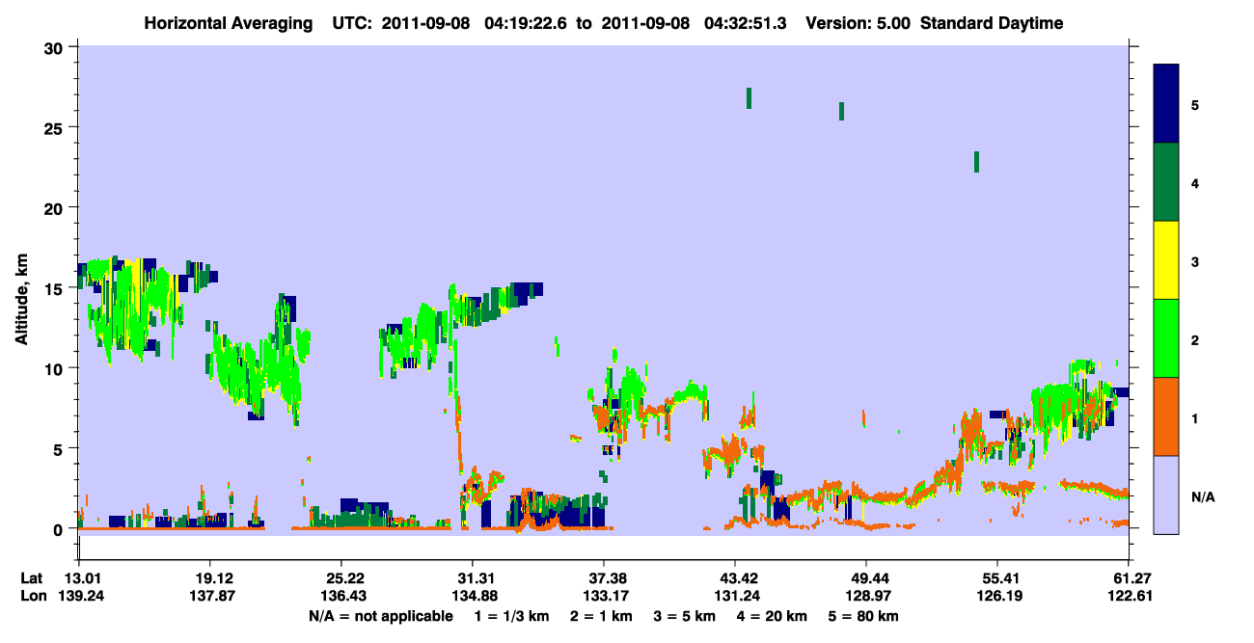Click the green feature near 26 km altitude
This screenshot has width=1254, height=643.
click(x=841, y=111)
